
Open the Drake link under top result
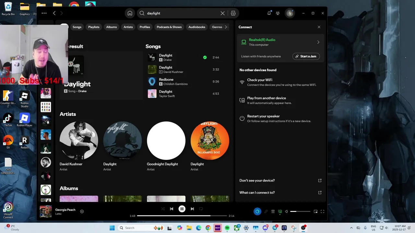82,91
